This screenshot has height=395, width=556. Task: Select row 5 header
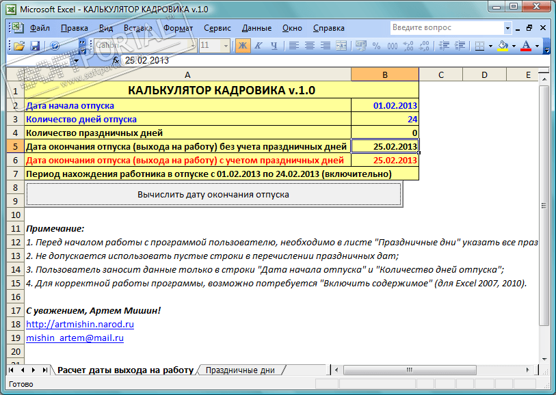[15, 146]
